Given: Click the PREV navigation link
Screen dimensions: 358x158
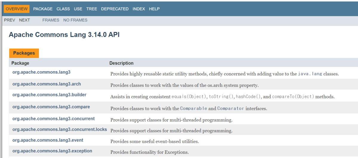Looking at the screenshot, I should point(10,20).
